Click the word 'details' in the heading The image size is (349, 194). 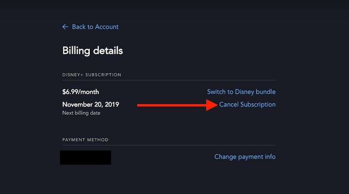click(109, 51)
